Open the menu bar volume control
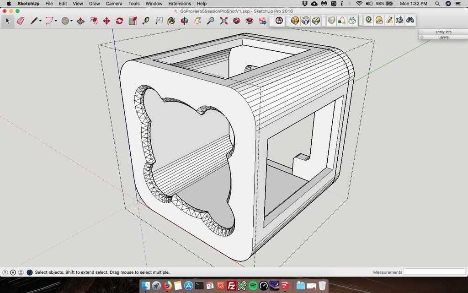 point(368,4)
